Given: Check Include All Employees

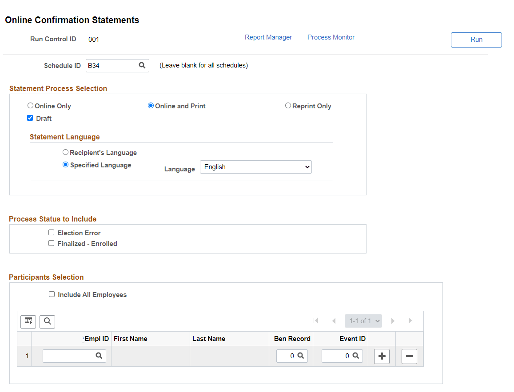Looking at the screenshot, I should click(52, 294).
